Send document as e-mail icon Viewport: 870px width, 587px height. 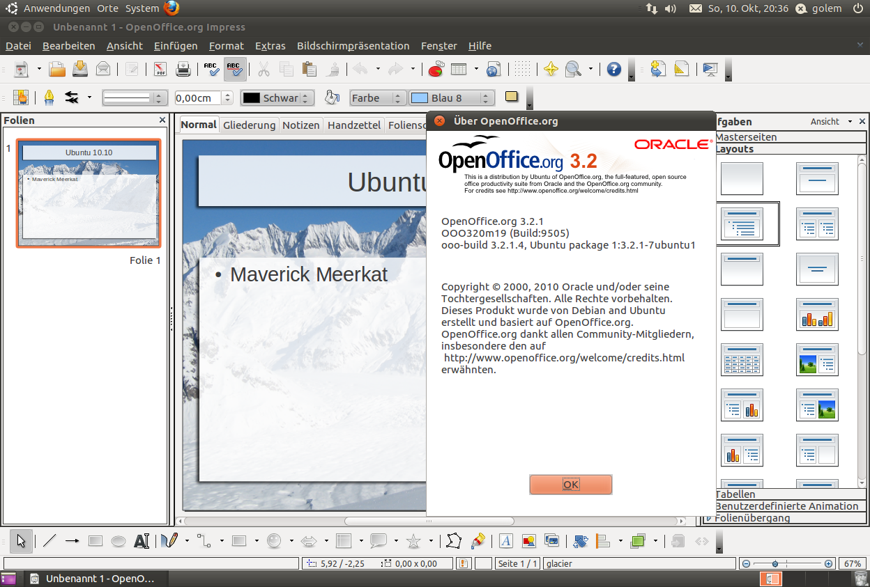(x=102, y=69)
